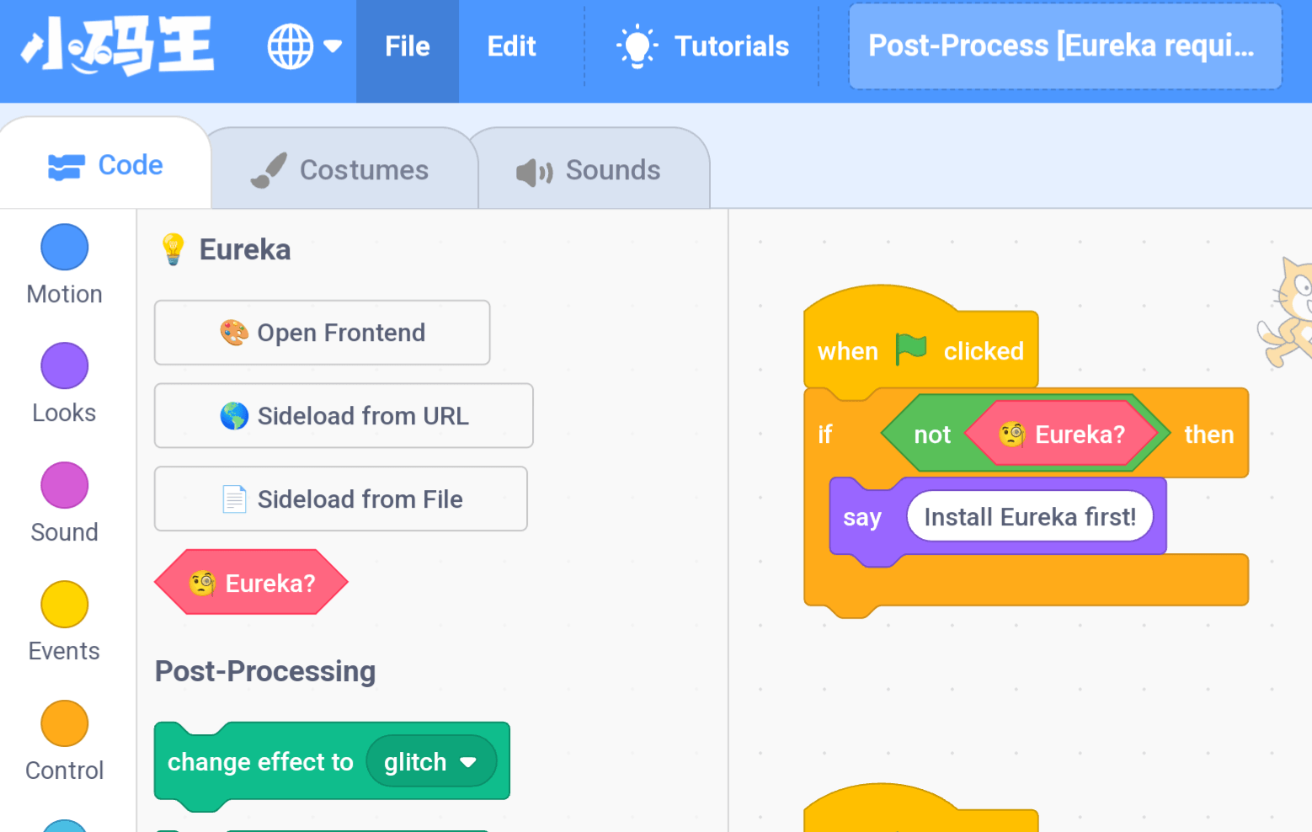This screenshot has height=832, width=1312.
Task: Edit the project title field
Action: (1065, 46)
